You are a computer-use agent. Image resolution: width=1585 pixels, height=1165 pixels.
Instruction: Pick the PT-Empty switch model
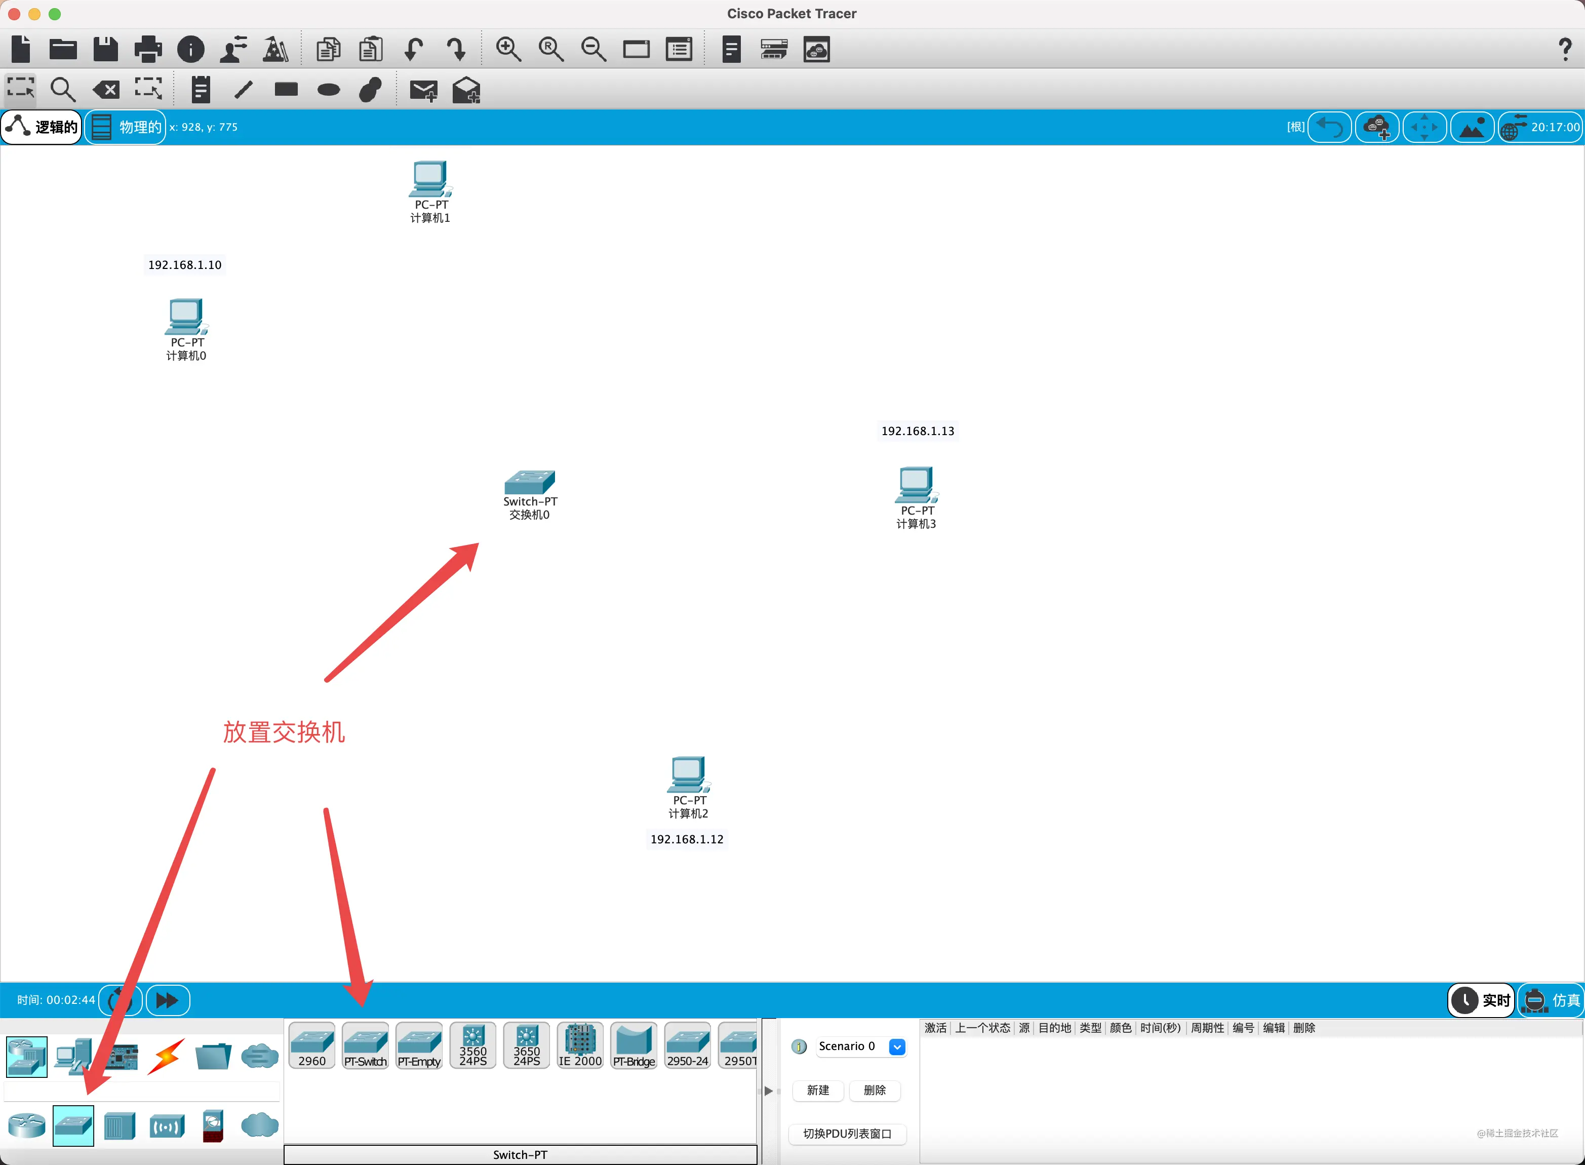tap(419, 1046)
